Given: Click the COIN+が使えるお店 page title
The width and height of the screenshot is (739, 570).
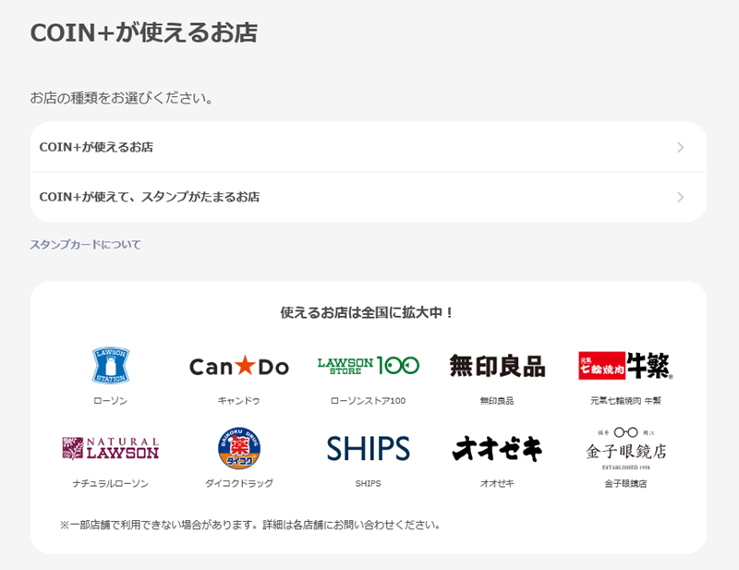Looking at the screenshot, I should click(x=144, y=33).
